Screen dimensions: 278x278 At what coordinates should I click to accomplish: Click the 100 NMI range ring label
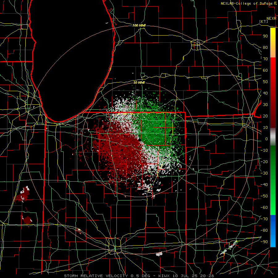(139, 25)
